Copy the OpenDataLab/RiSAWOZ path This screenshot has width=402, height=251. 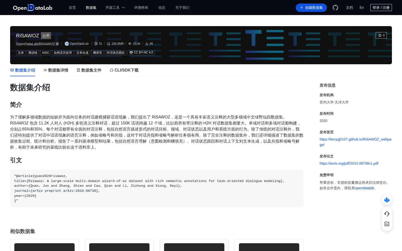click(x=57, y=44)
